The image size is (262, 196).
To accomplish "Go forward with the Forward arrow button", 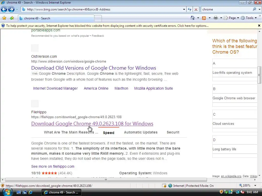I will point(11,9).
